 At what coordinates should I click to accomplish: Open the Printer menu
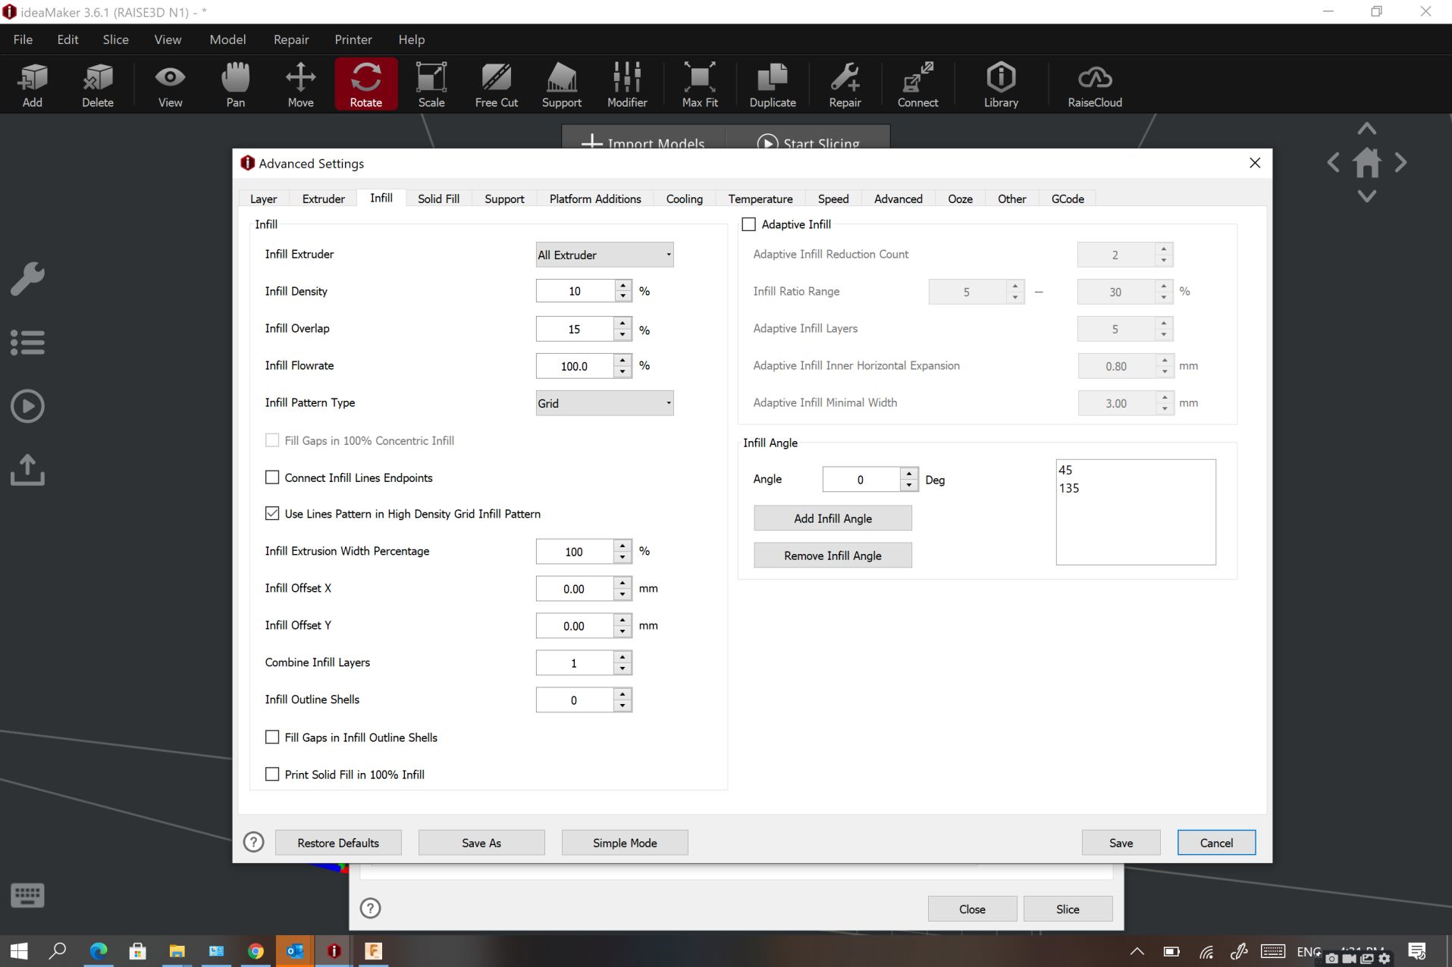(353, 39)
